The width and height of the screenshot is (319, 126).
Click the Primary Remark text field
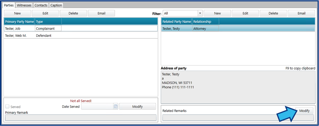81,117
